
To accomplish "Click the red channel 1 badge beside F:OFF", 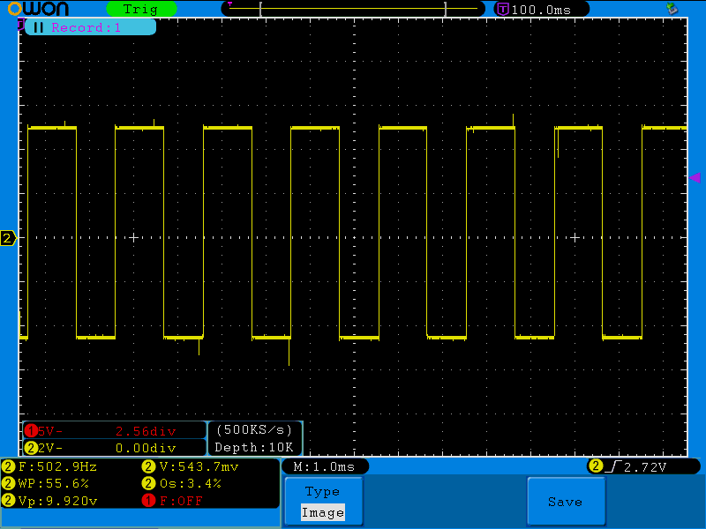I will tap(148, 501).
